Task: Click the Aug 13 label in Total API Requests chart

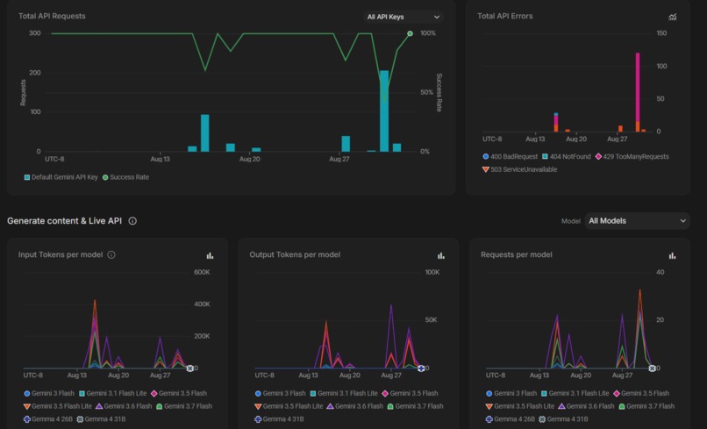Action: tap(160, 159)
